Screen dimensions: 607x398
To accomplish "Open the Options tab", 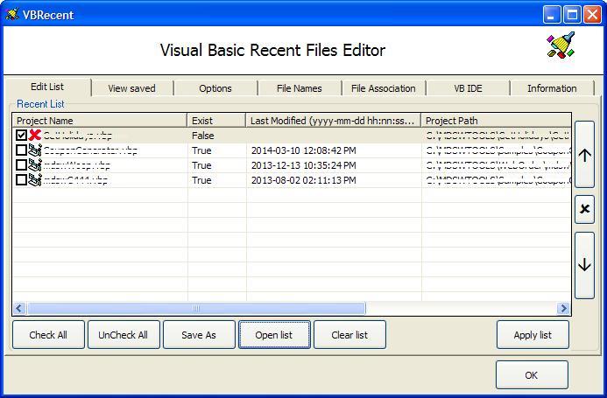I will [x=215, y=88].
